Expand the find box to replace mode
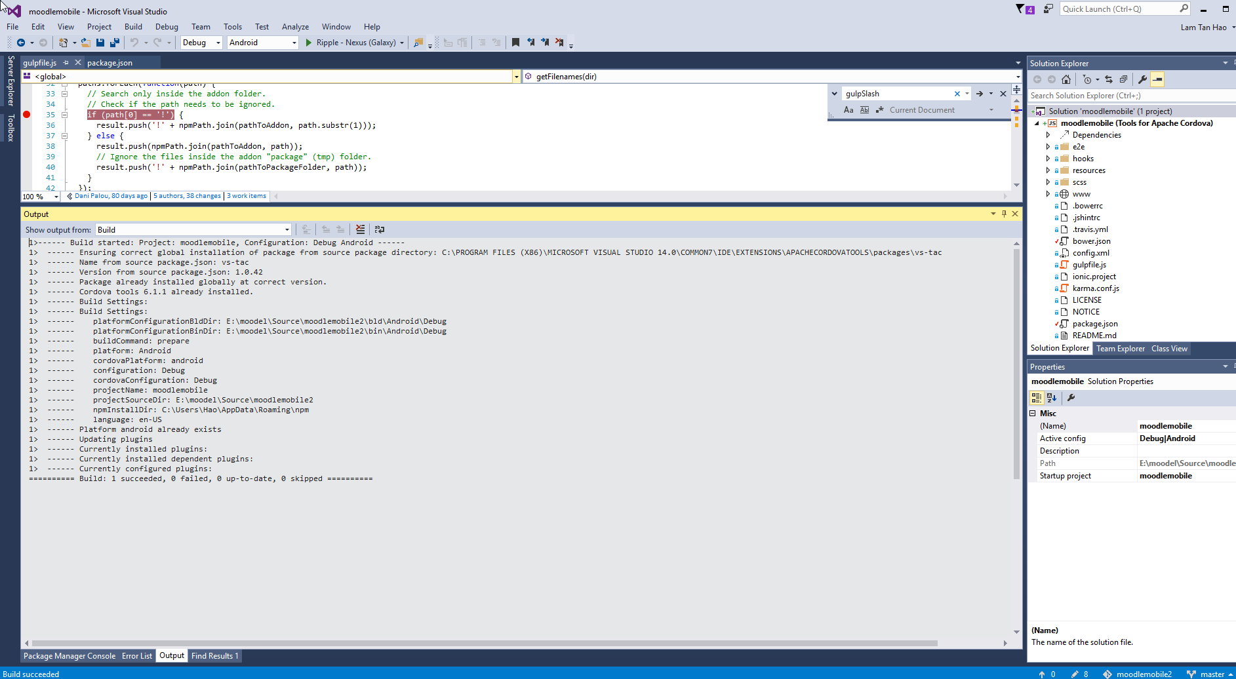 [834, 94]
